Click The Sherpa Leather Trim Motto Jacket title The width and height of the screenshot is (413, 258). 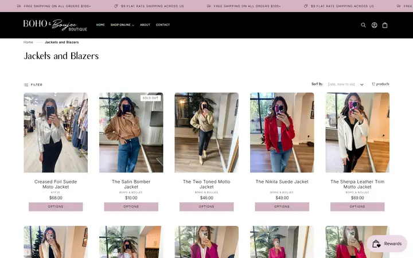tap(357, 184)
